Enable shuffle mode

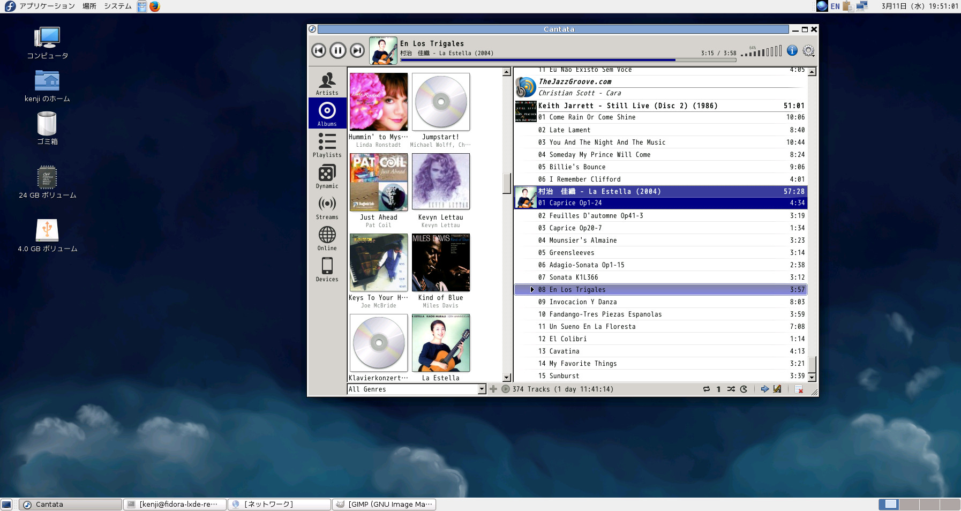pos(731,389)
